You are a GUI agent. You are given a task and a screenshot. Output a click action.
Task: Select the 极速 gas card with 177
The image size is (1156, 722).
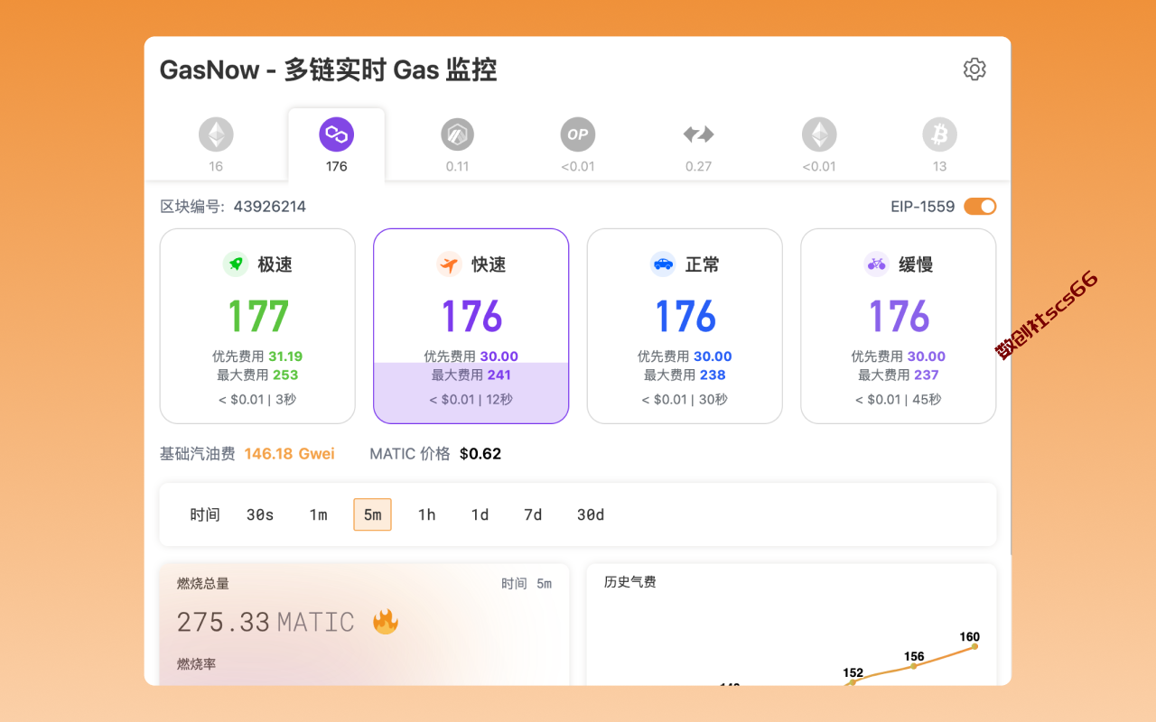[x=257, y=326]
